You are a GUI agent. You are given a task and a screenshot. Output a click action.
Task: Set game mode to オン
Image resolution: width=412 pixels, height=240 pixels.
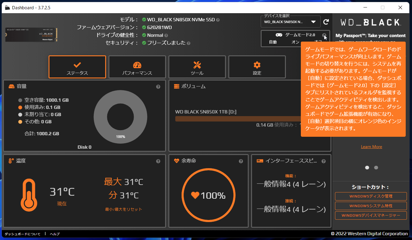click(x=295, y=42)
